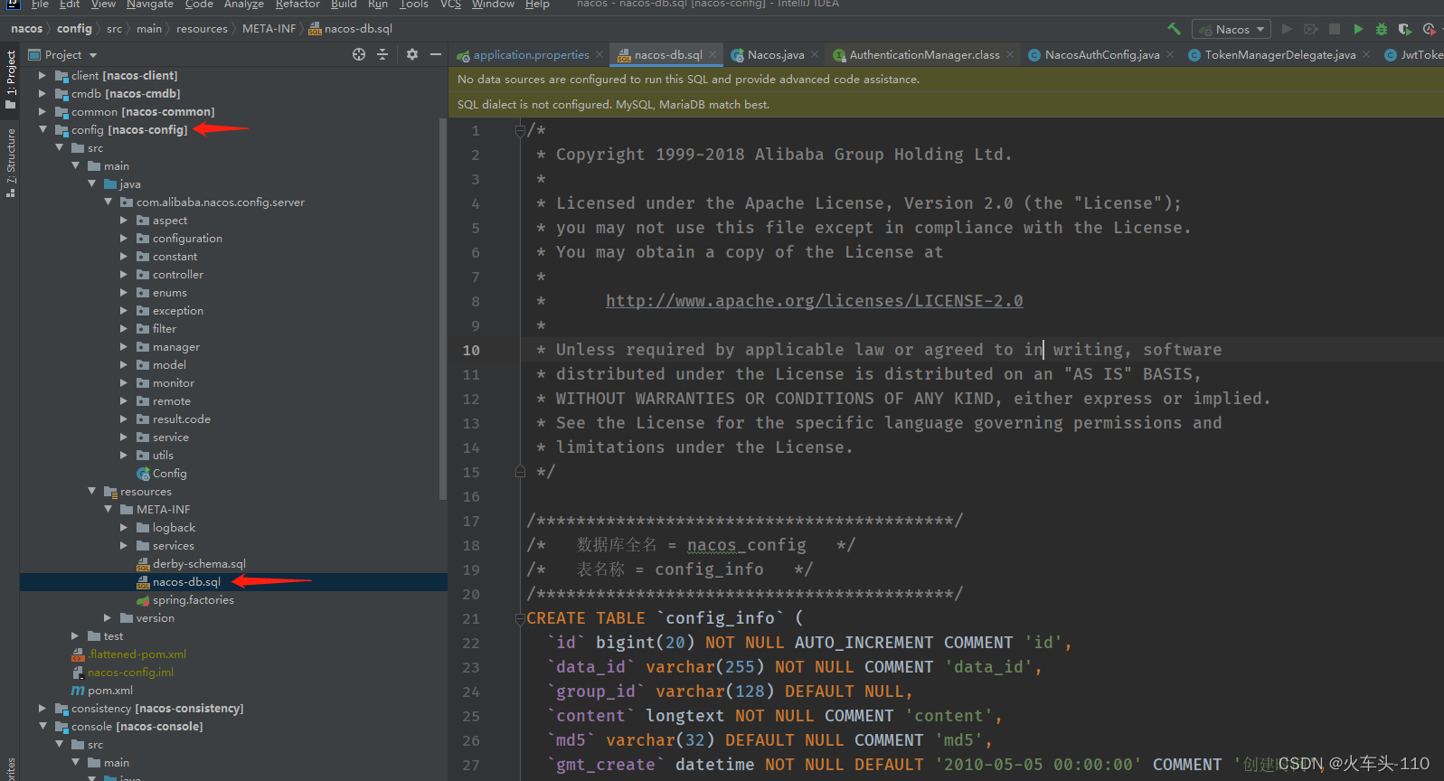Click the locate/scroll from source target icon
This screenshot has height=781, width=1444.
point(359,54)
